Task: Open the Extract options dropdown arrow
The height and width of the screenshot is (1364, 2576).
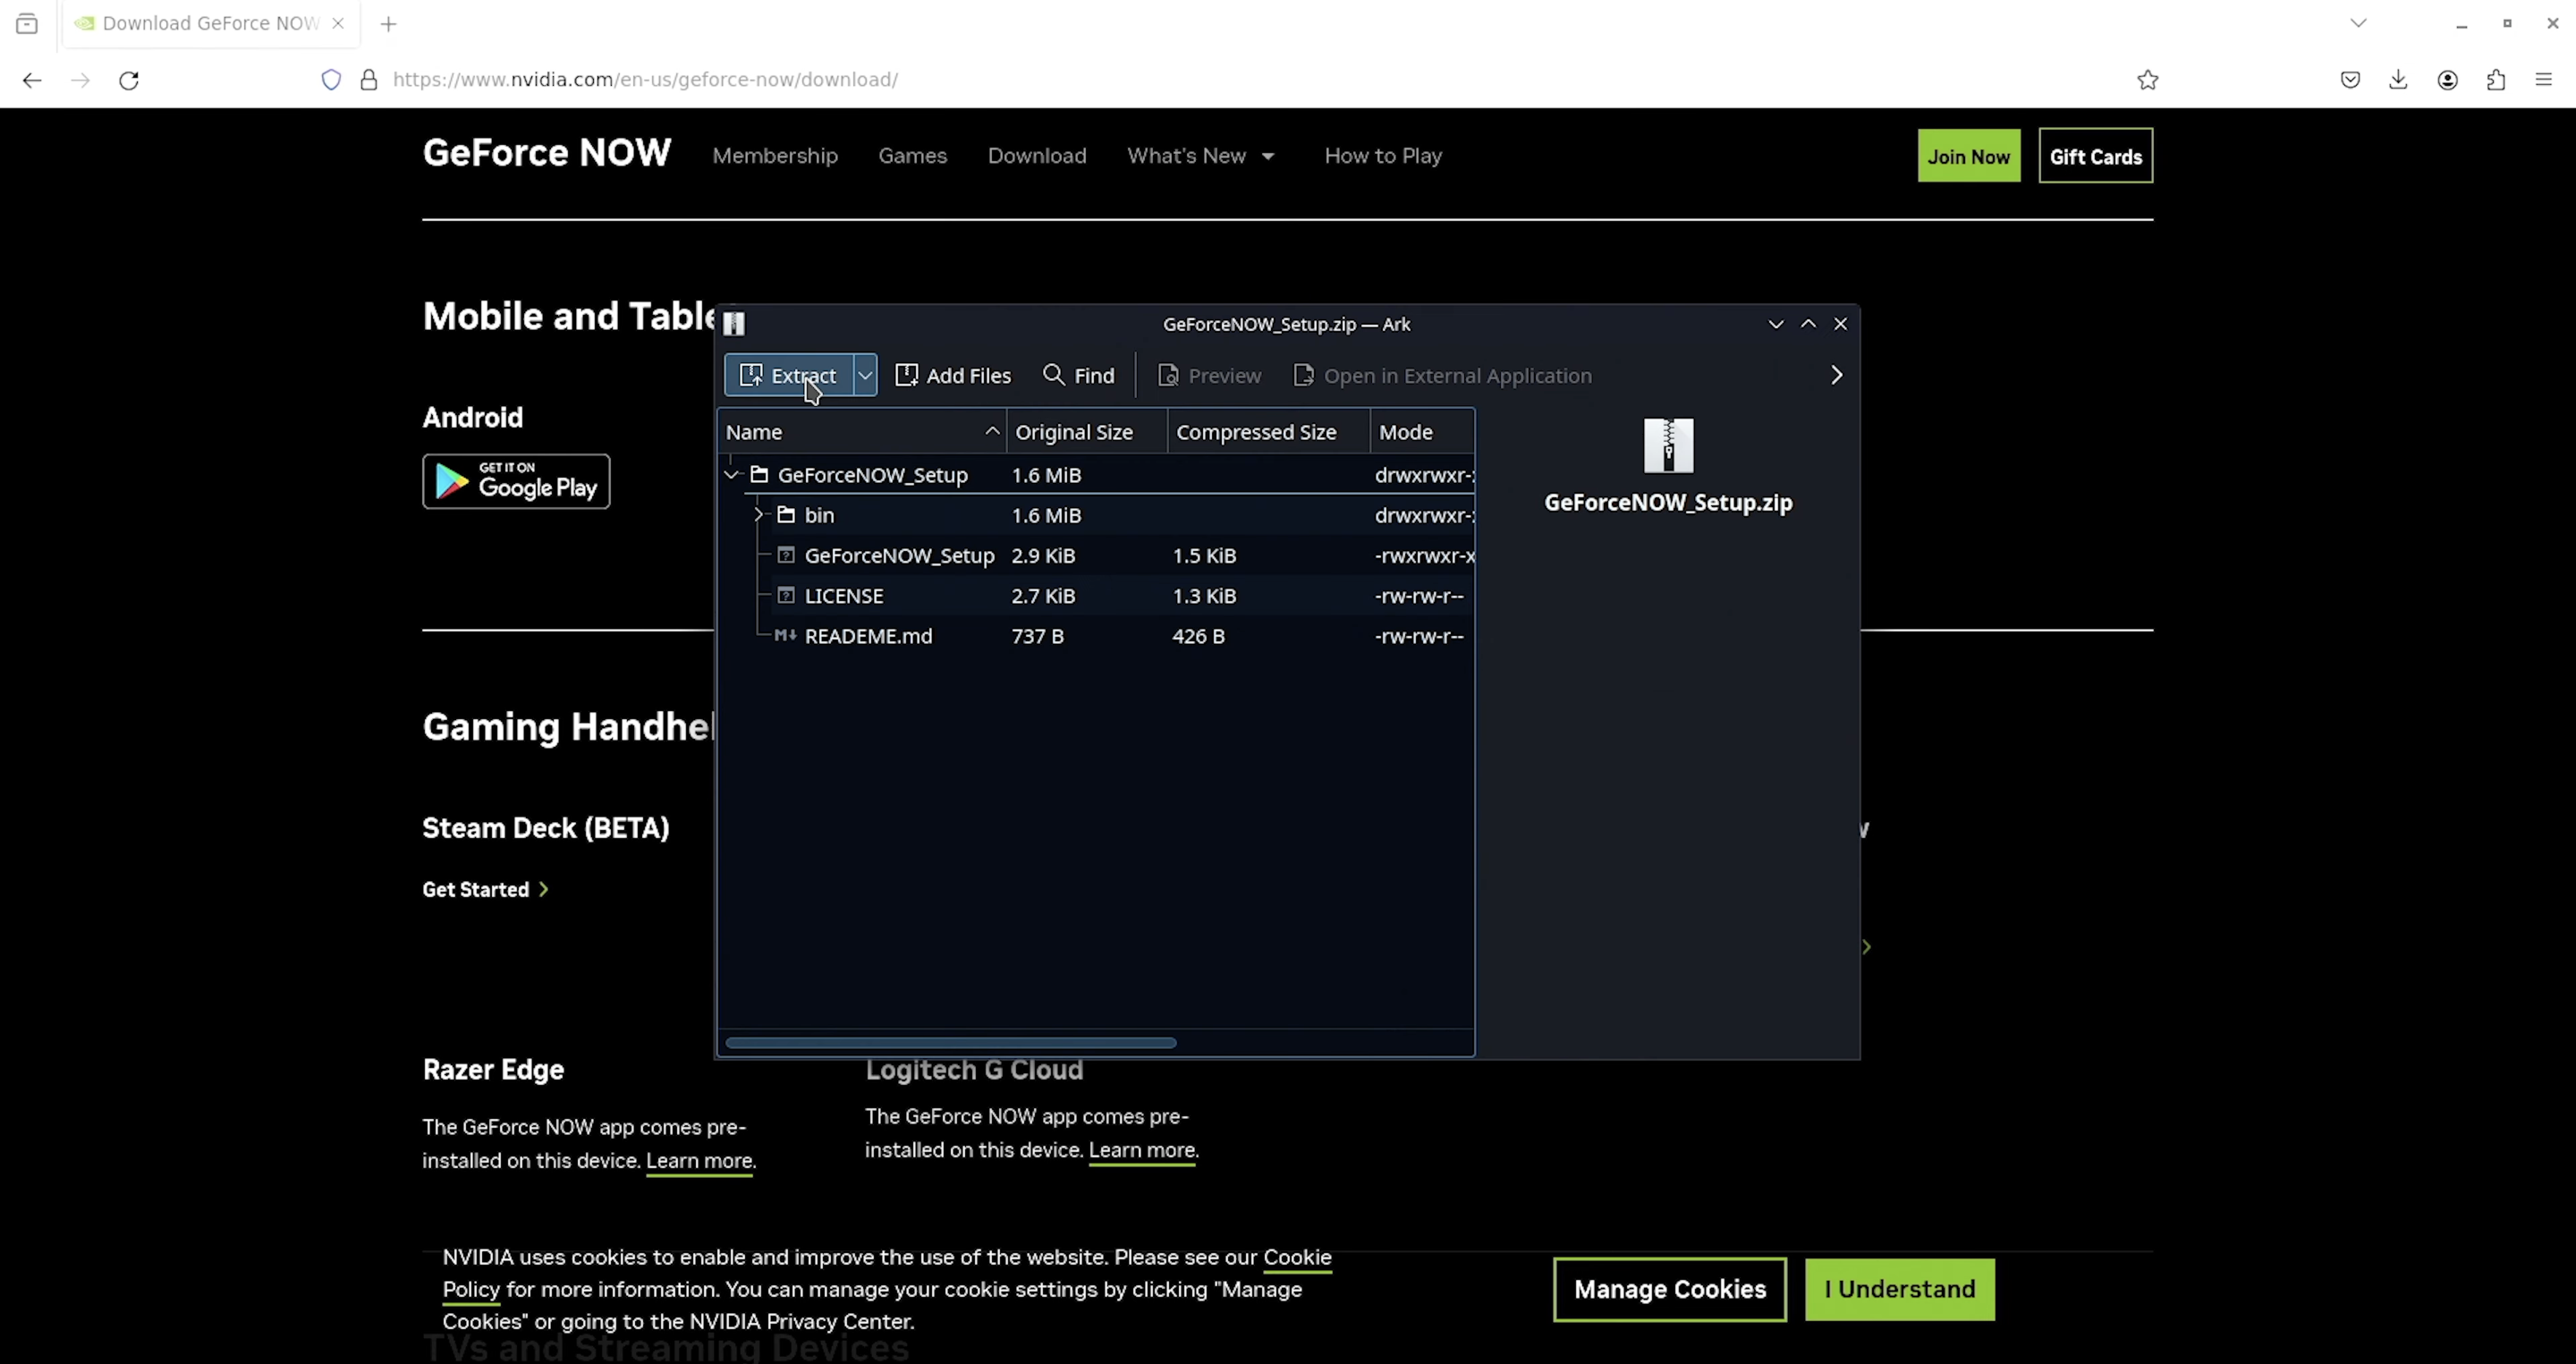Action: (x=864, y=375)
